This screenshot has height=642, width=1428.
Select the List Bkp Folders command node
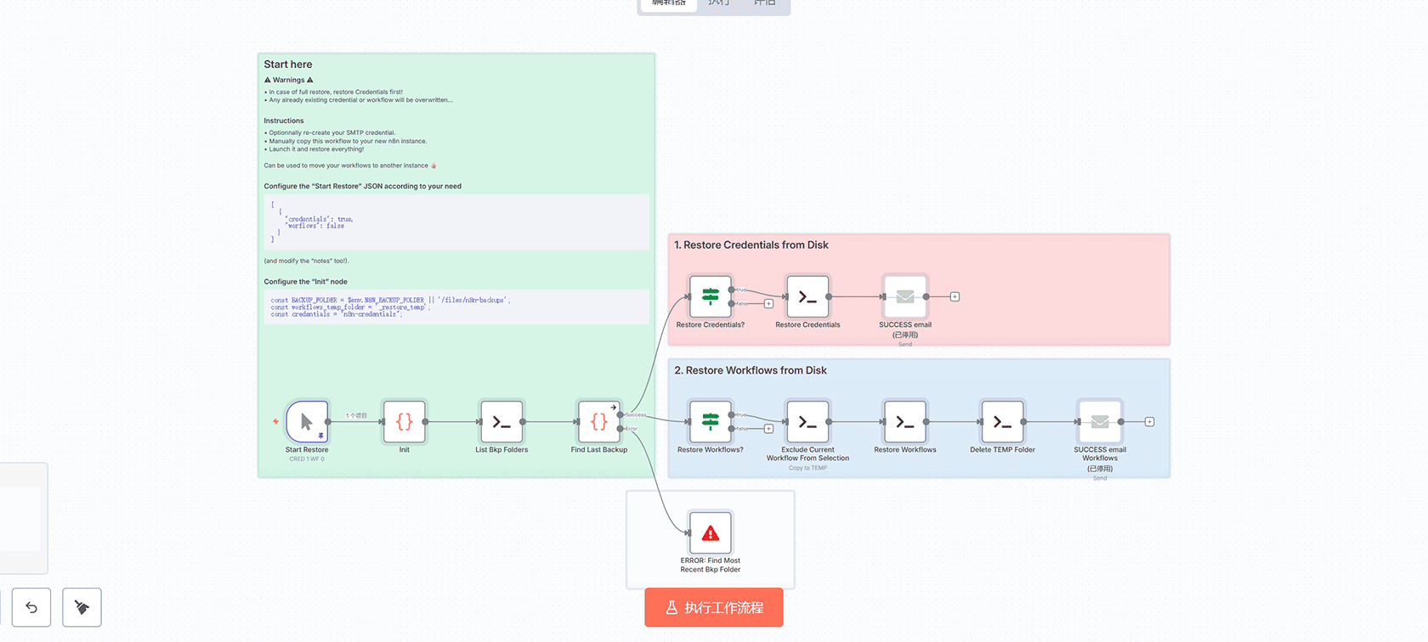pyautogui.click(x=501, y=421)
